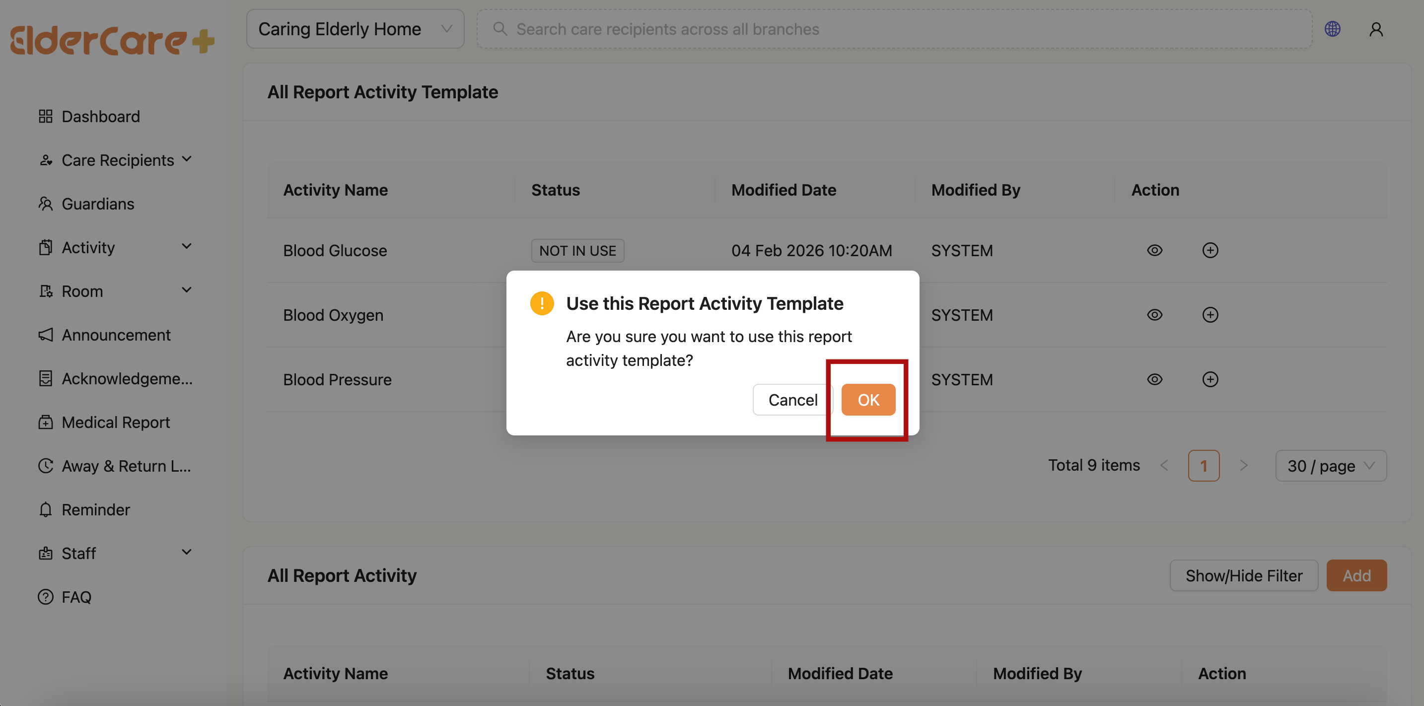Click the globe language icon
1424x706 pixels.
pos(1332,29)
